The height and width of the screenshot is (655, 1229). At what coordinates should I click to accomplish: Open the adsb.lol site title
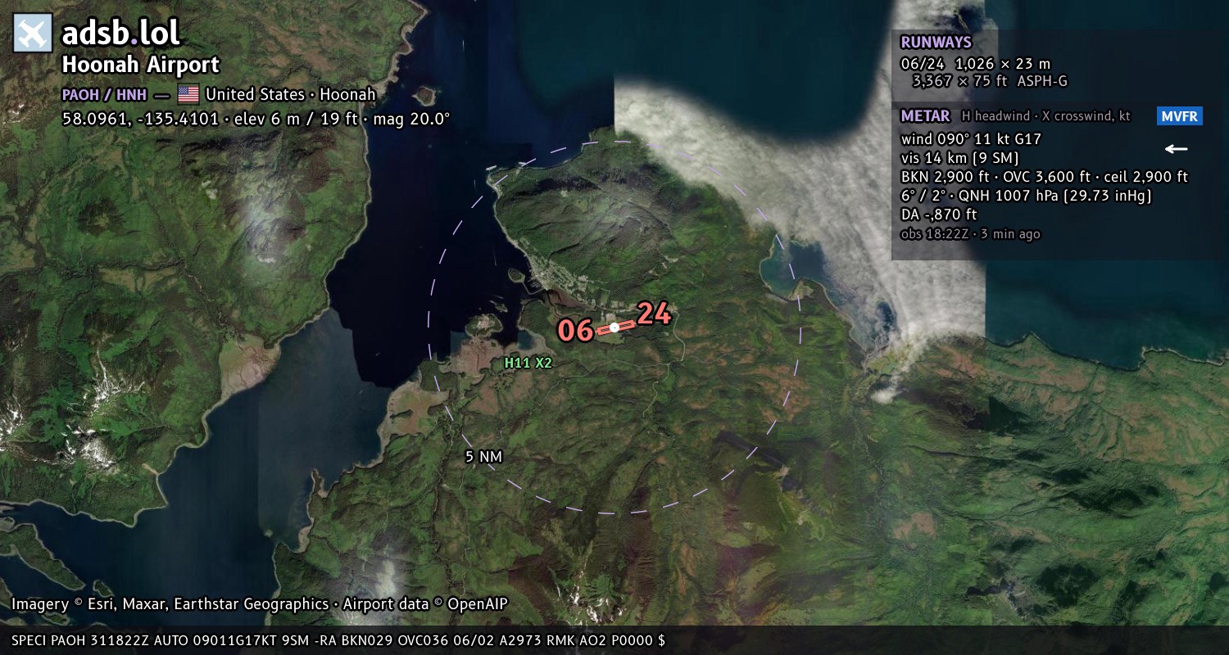(x=120, y=33)
